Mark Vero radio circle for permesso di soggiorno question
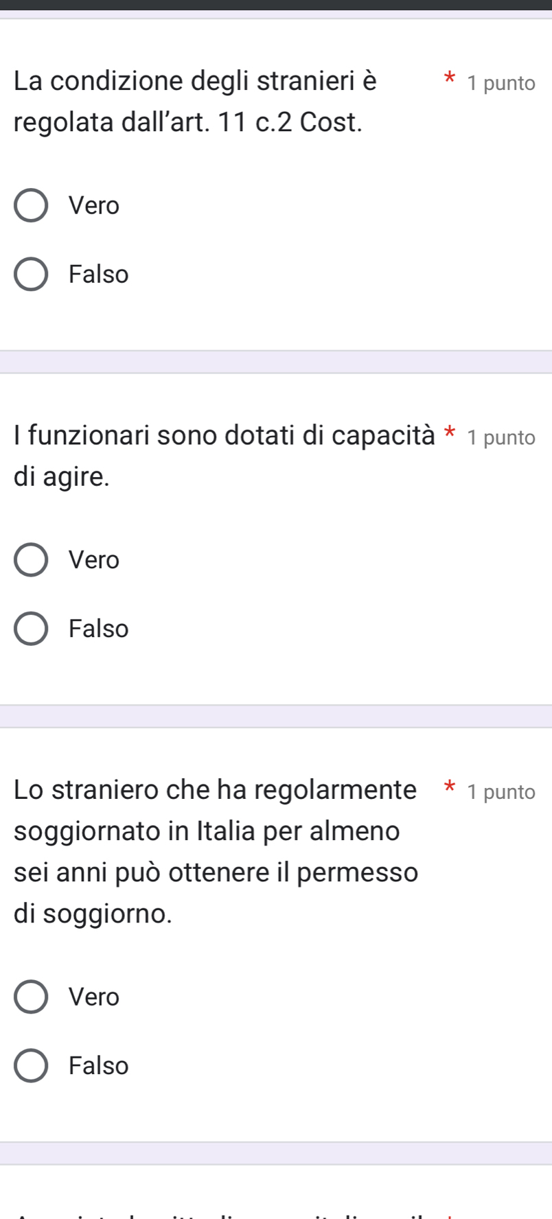 31,997
